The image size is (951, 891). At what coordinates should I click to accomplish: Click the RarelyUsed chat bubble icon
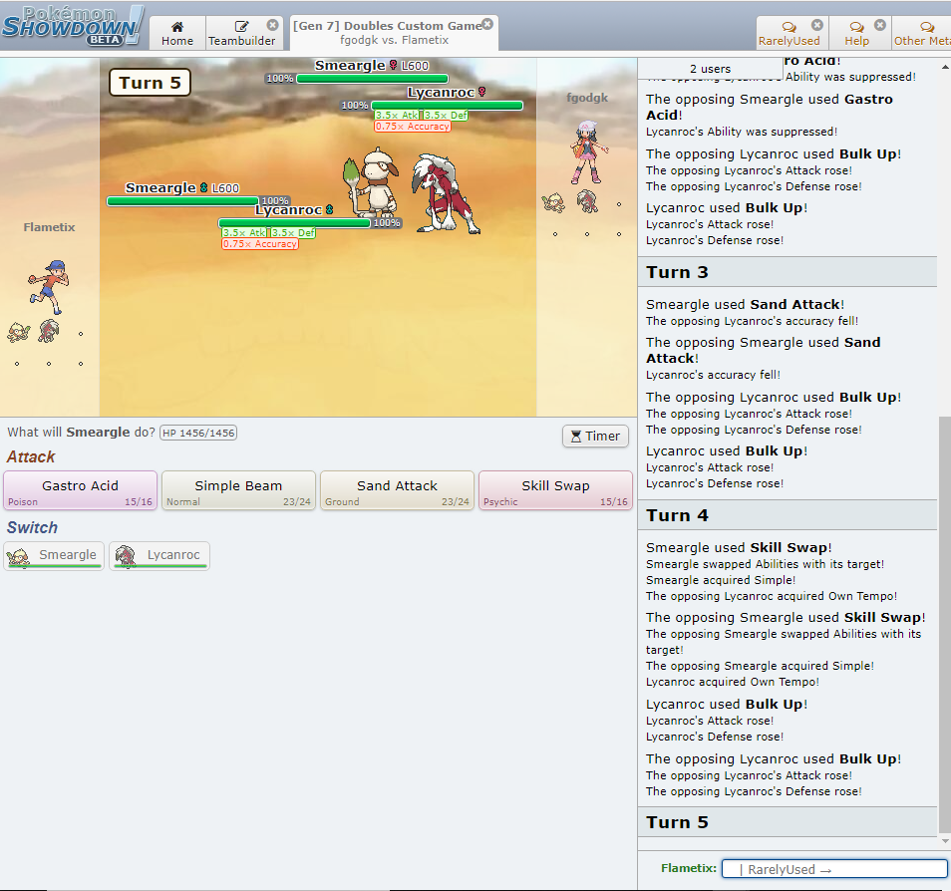(789, 27)
